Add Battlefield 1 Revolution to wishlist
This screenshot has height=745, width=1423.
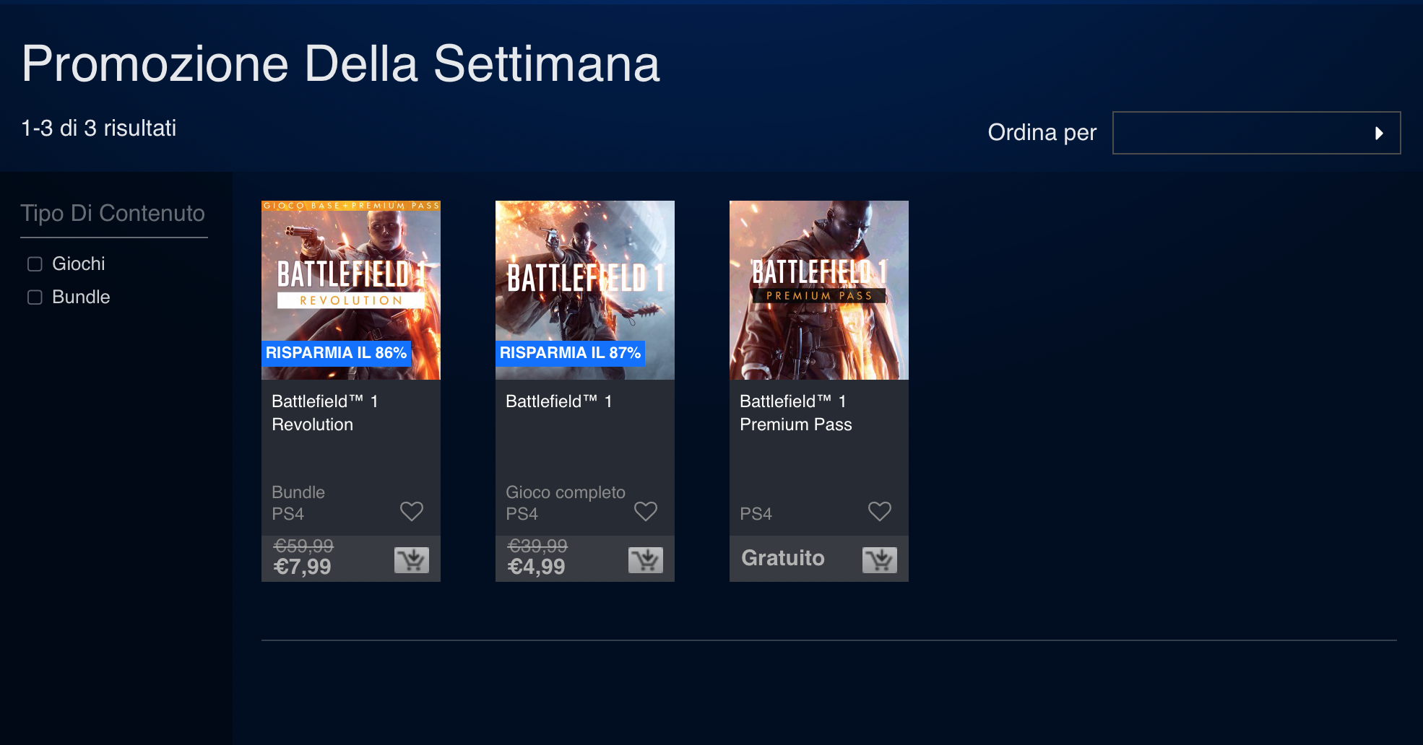[x=412, y=511]
